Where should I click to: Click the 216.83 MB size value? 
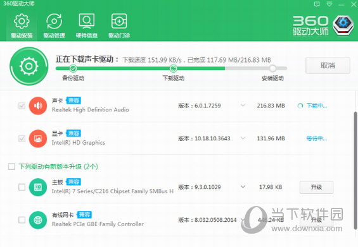coord(271,105)
